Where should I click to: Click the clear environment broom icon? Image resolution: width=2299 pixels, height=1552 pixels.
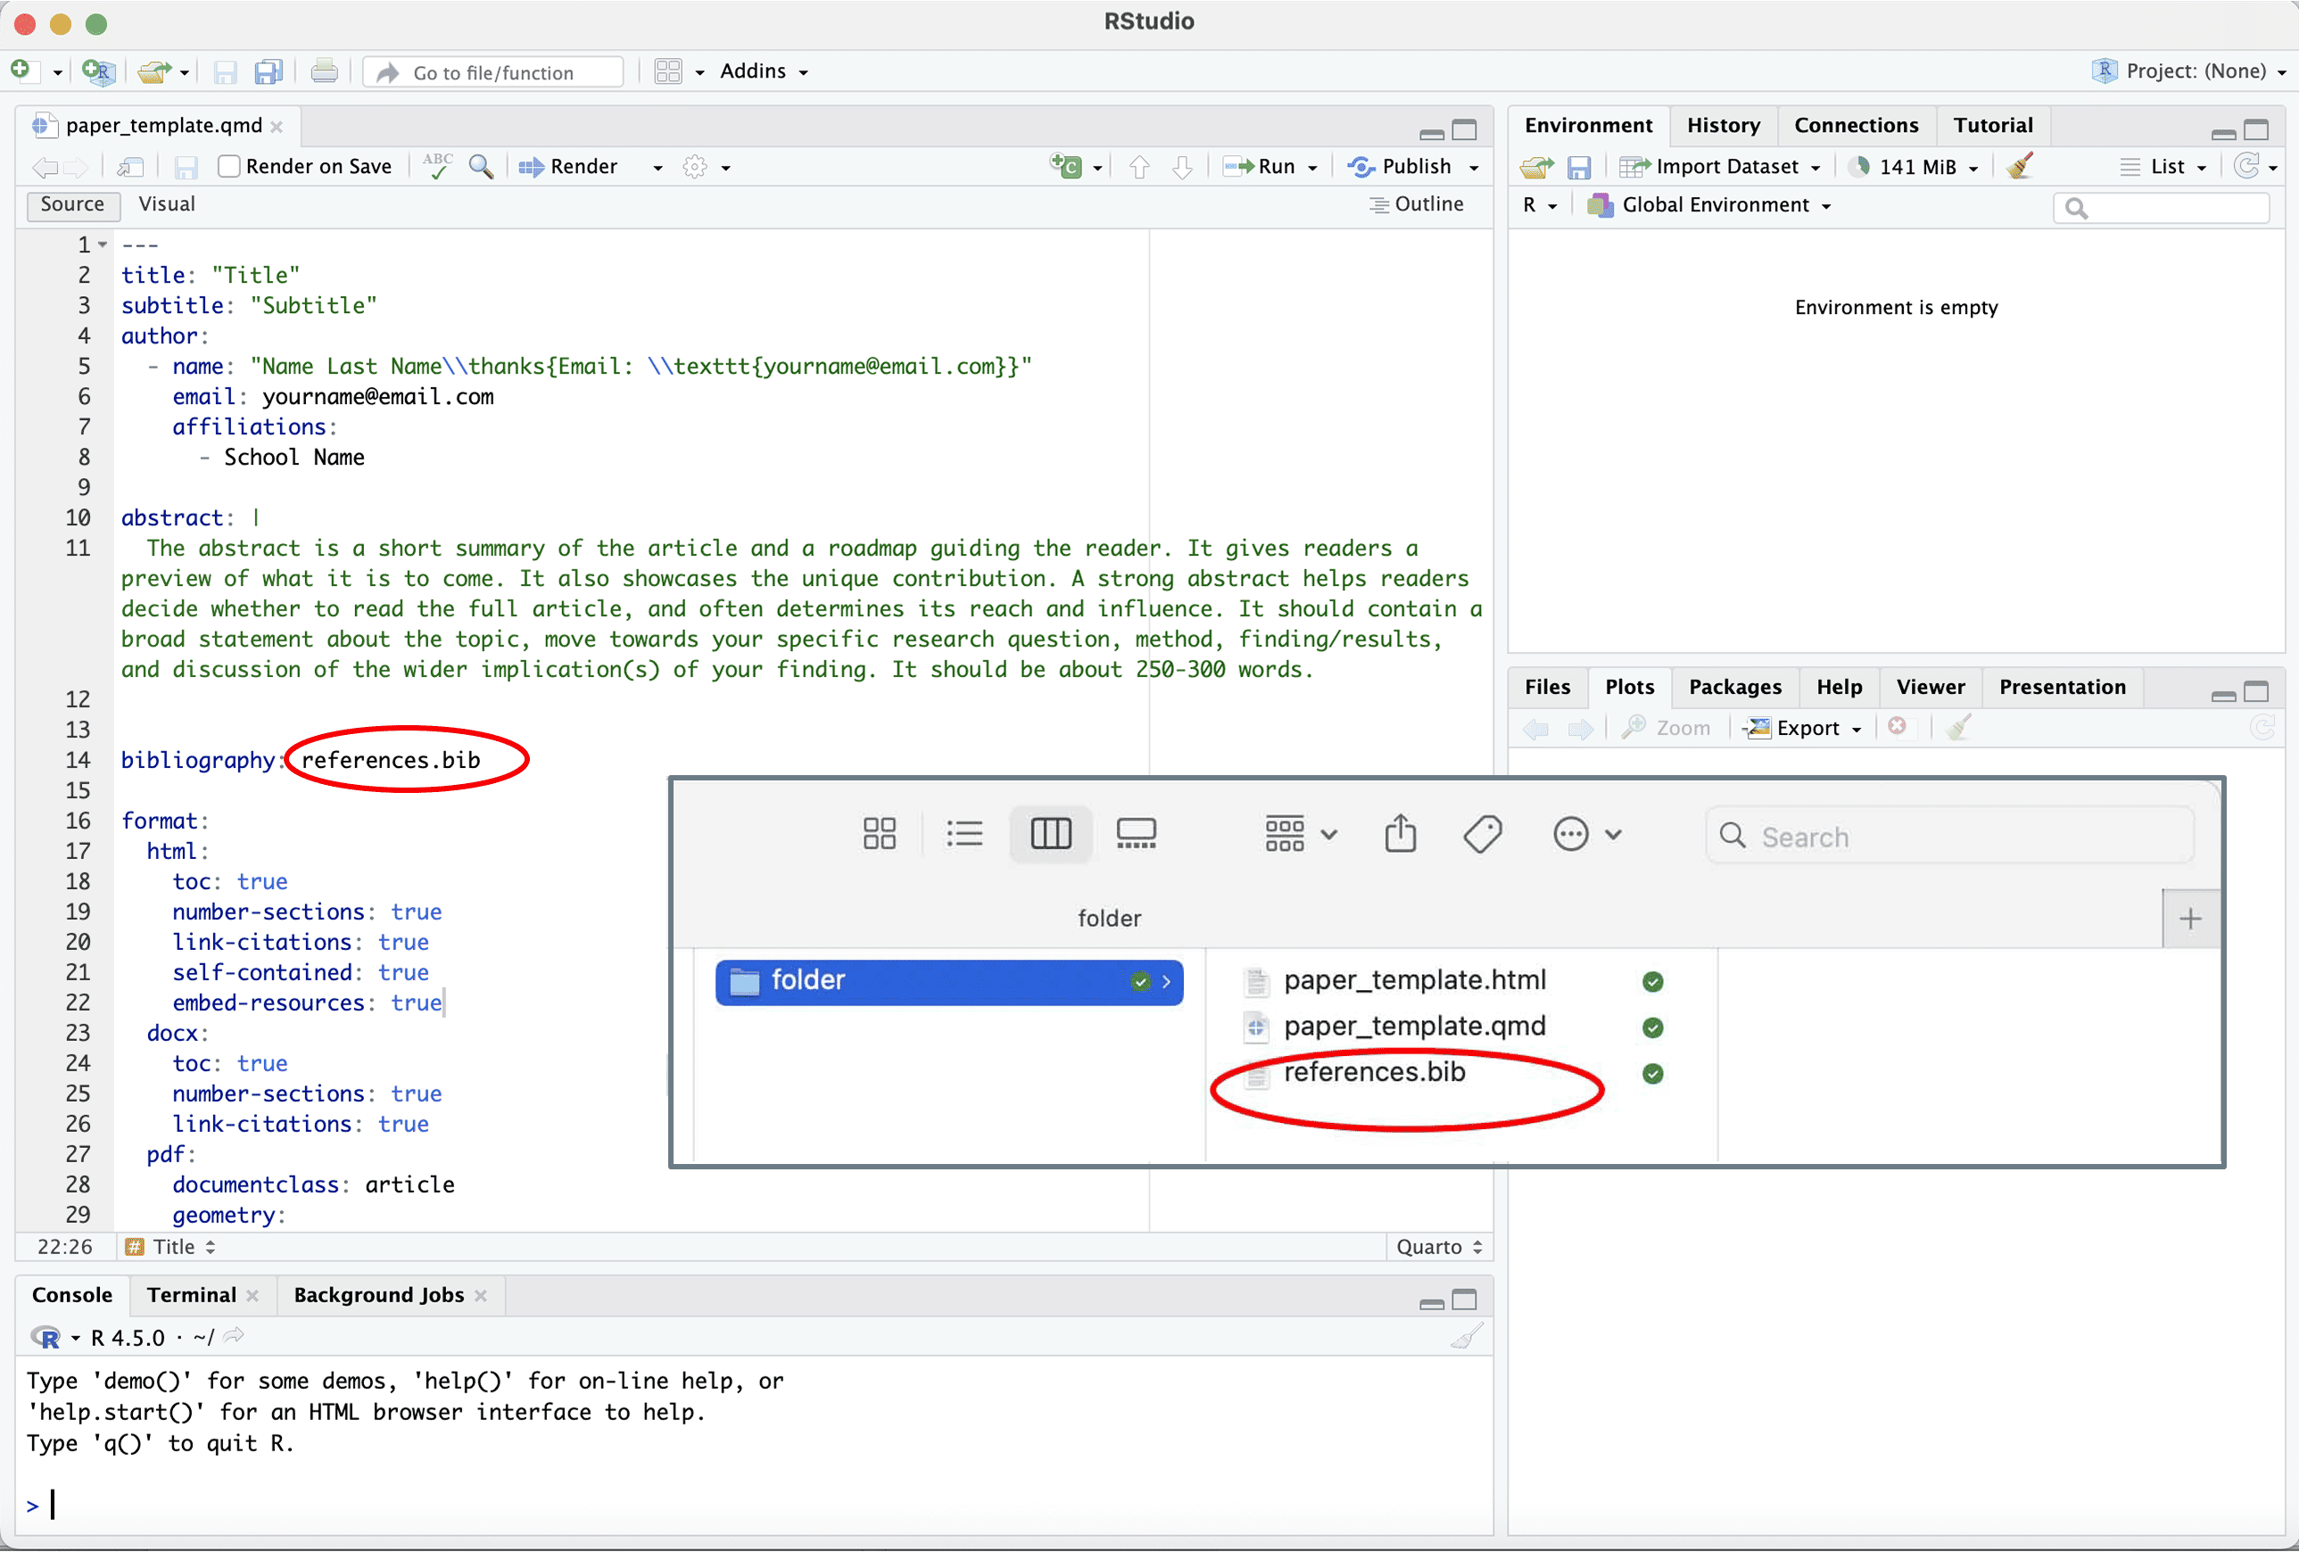pyautogui.click(x=2019, y=166)
